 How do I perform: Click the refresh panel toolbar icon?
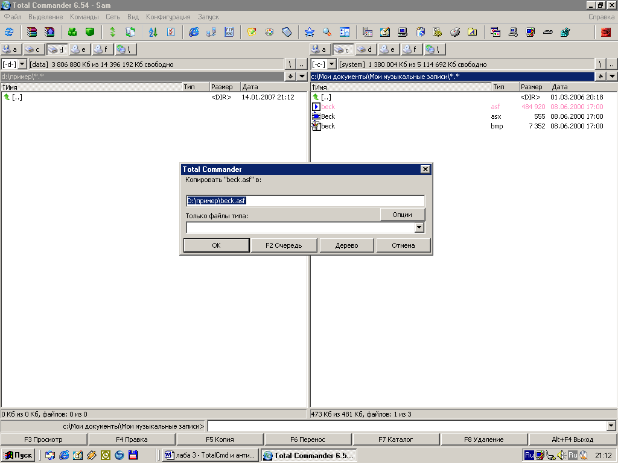pos(9,33)
